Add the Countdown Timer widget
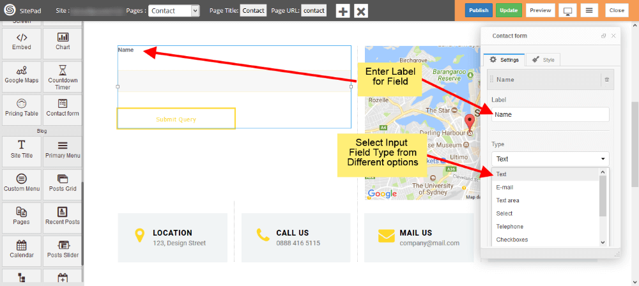Viewport: 639px width, 286px height. coord(63,77)
